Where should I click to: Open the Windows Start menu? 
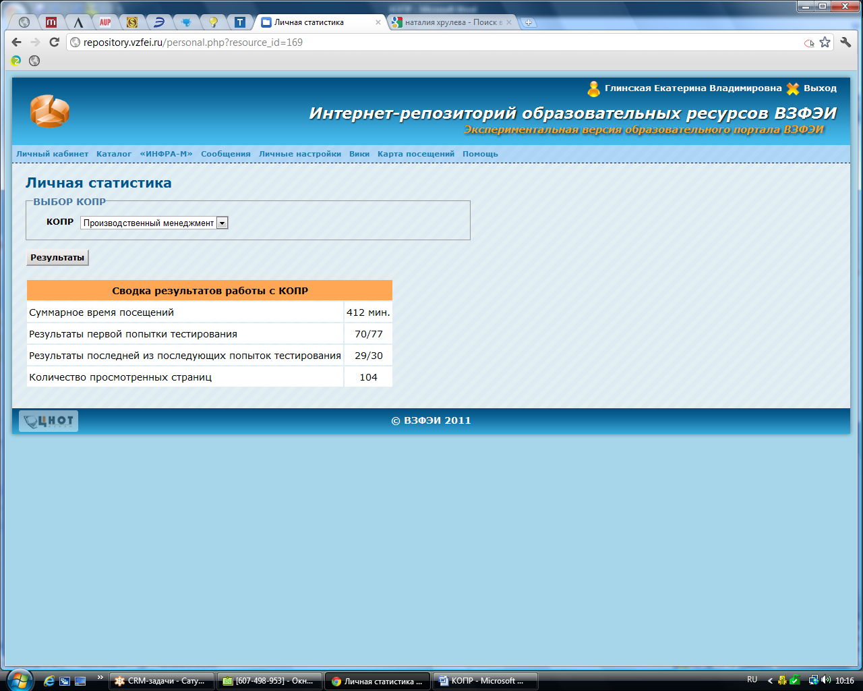coord(18,680)
